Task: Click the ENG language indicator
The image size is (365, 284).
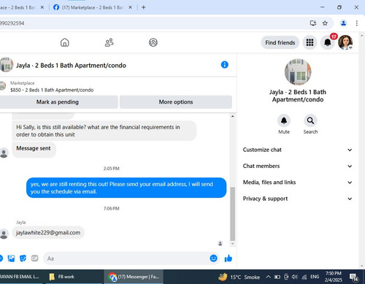Action: tap(315, 277)
